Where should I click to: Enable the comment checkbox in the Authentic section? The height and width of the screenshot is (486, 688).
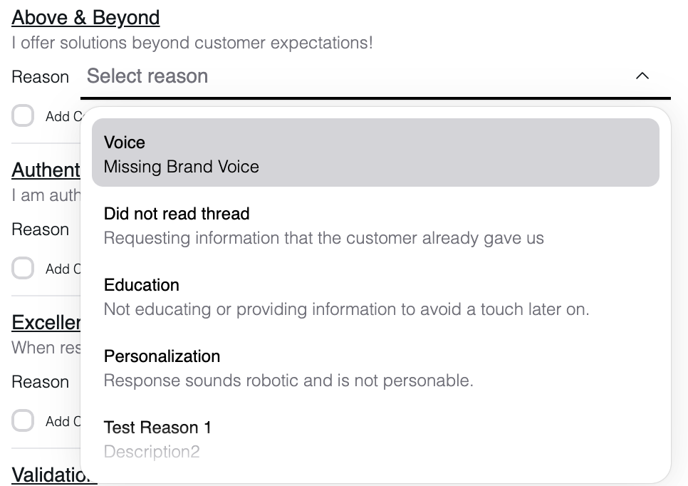23,268
